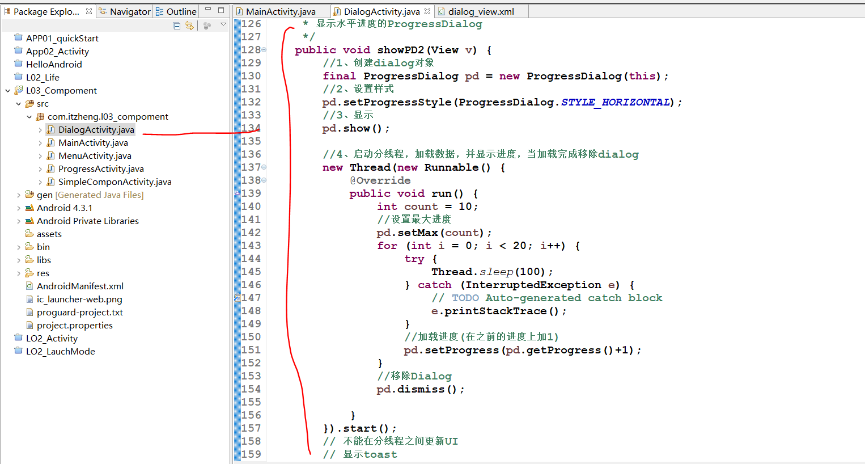Screen dimensions: 865x464
Task: Expand the bin folder node
Action: (19, 247)
